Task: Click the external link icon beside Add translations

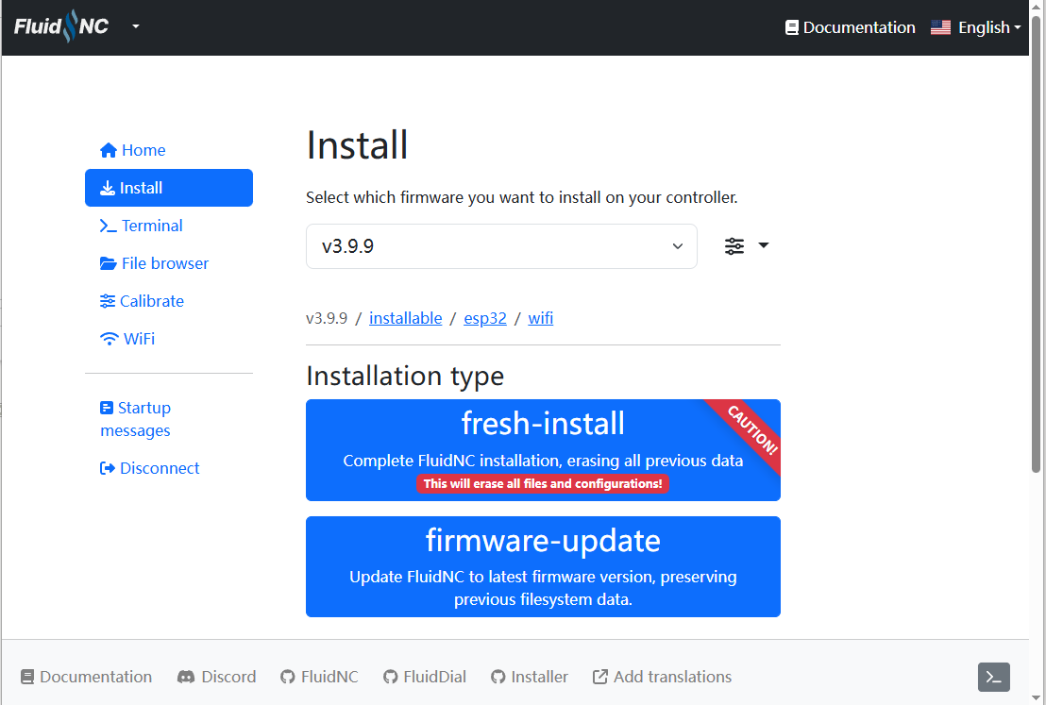Action: [x=600, y=677]
